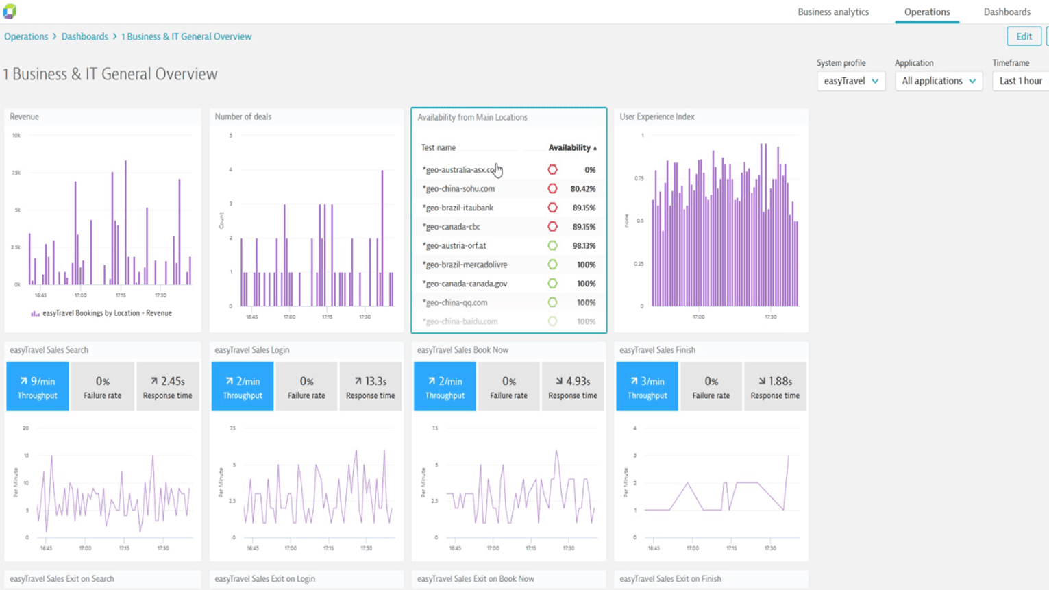Select Sales Finish Throughput 3/min tile

[x=647, y=386]
